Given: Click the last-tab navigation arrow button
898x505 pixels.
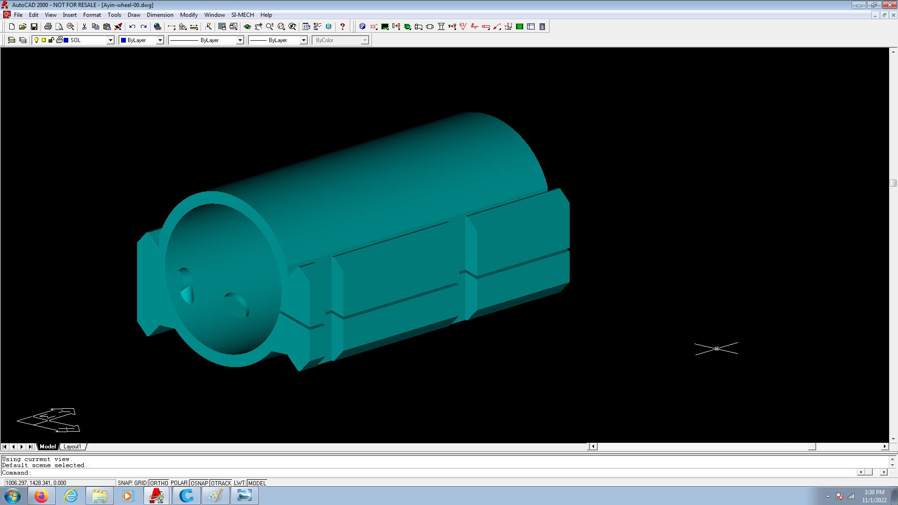Looking at the screenshot, I should pos(30,447).
